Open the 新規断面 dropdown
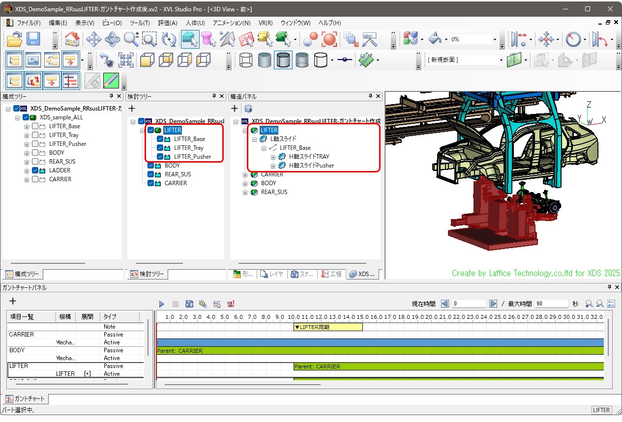The image size is (622, 422). pyautogui.click(x=501, y=60)
